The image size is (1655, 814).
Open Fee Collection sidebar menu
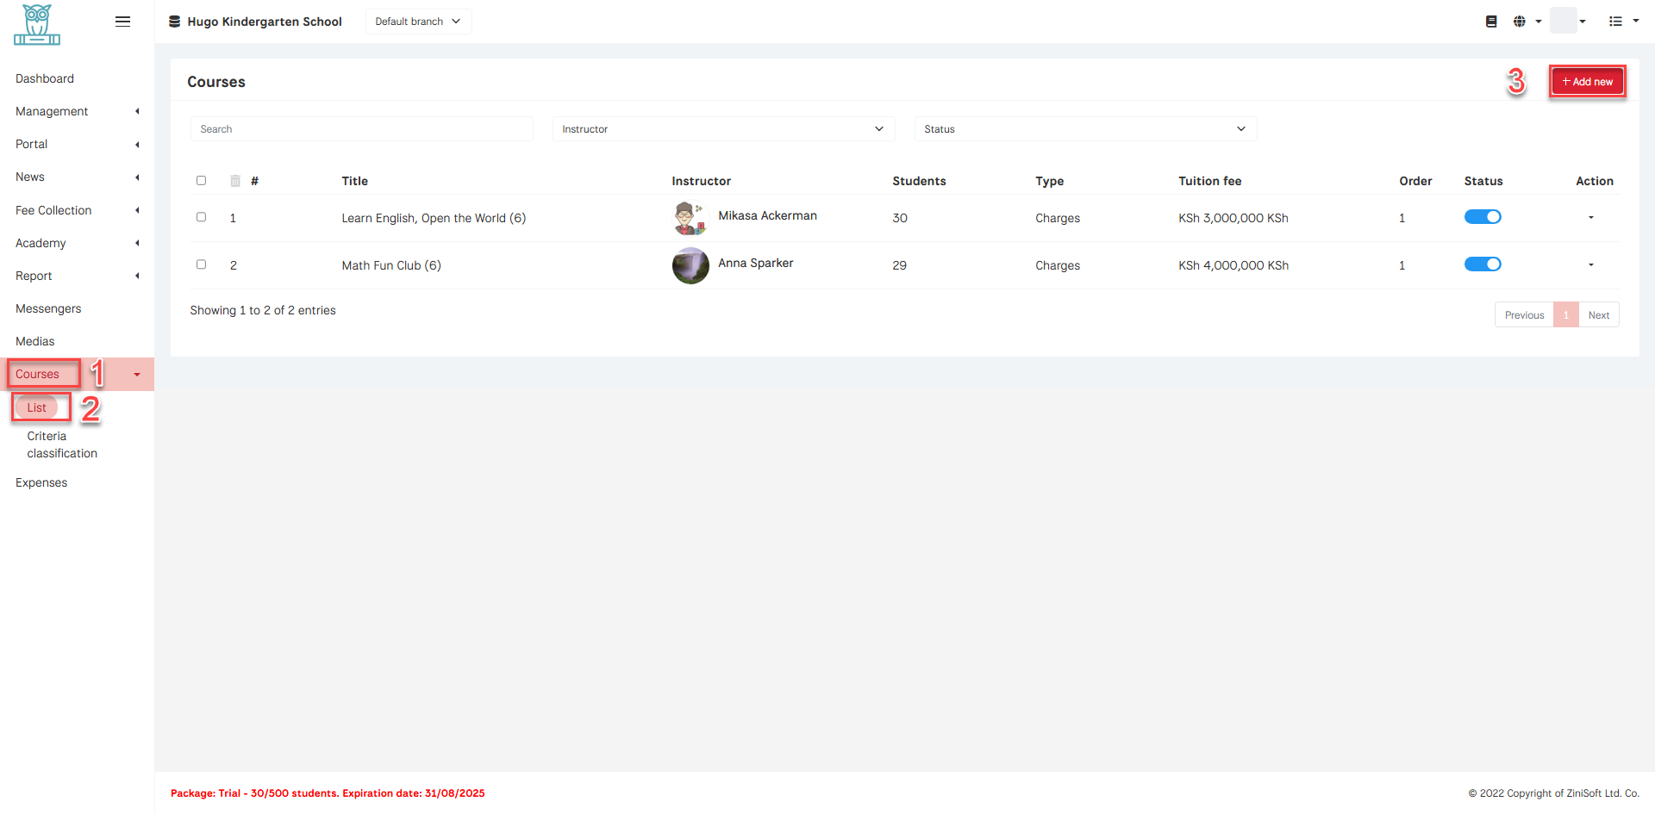[53, 210]
